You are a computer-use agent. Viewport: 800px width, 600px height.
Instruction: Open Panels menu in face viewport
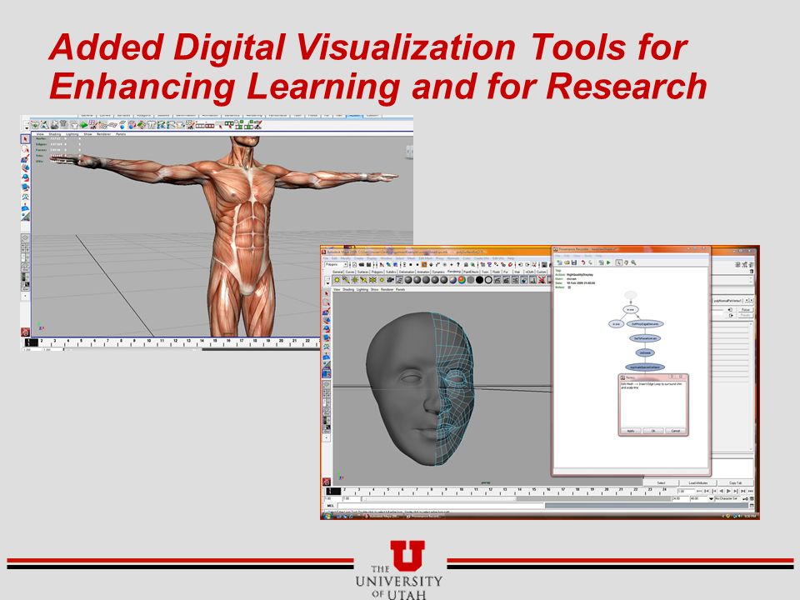point(401,289)
